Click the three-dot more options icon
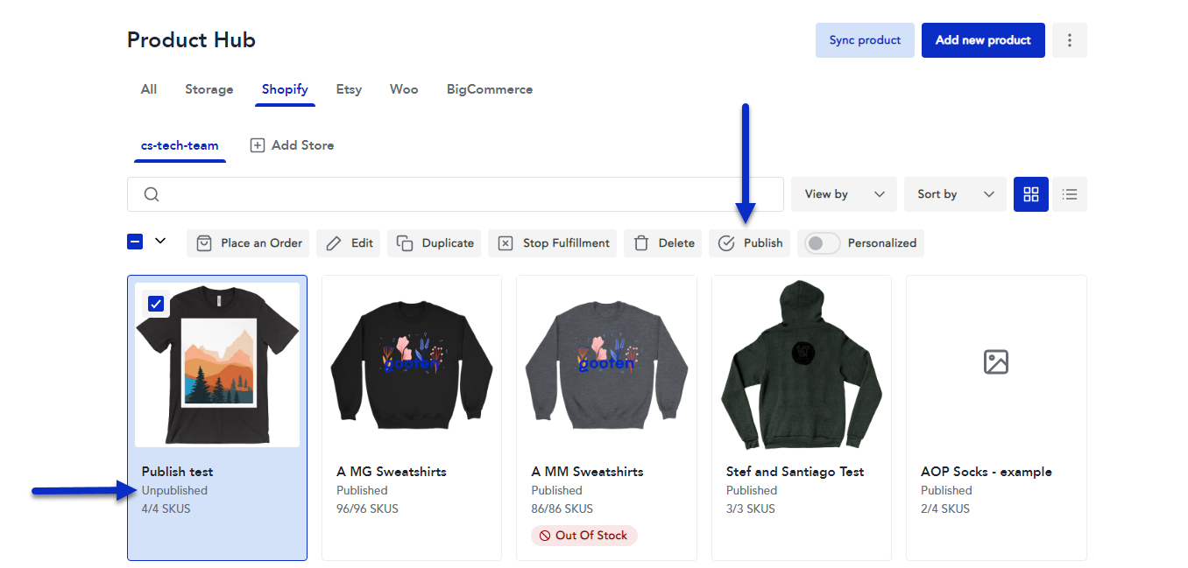This screenshot has width=1188, height=568. pos(1069,40)
